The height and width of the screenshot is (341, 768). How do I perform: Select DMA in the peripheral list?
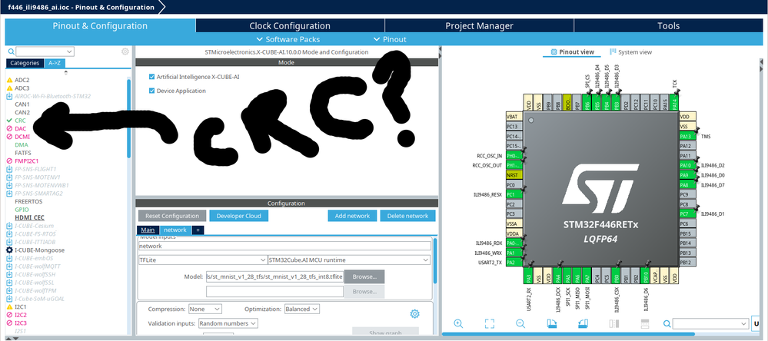click(21, 145)
